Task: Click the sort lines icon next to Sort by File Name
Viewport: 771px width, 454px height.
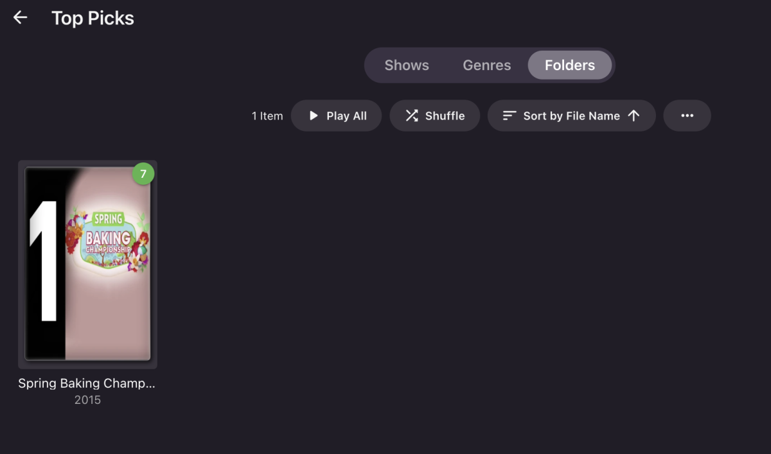Action: [510, 116]
